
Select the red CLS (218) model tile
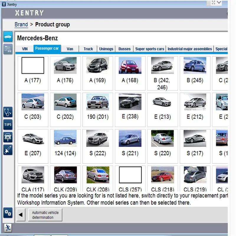click(163, 178)
